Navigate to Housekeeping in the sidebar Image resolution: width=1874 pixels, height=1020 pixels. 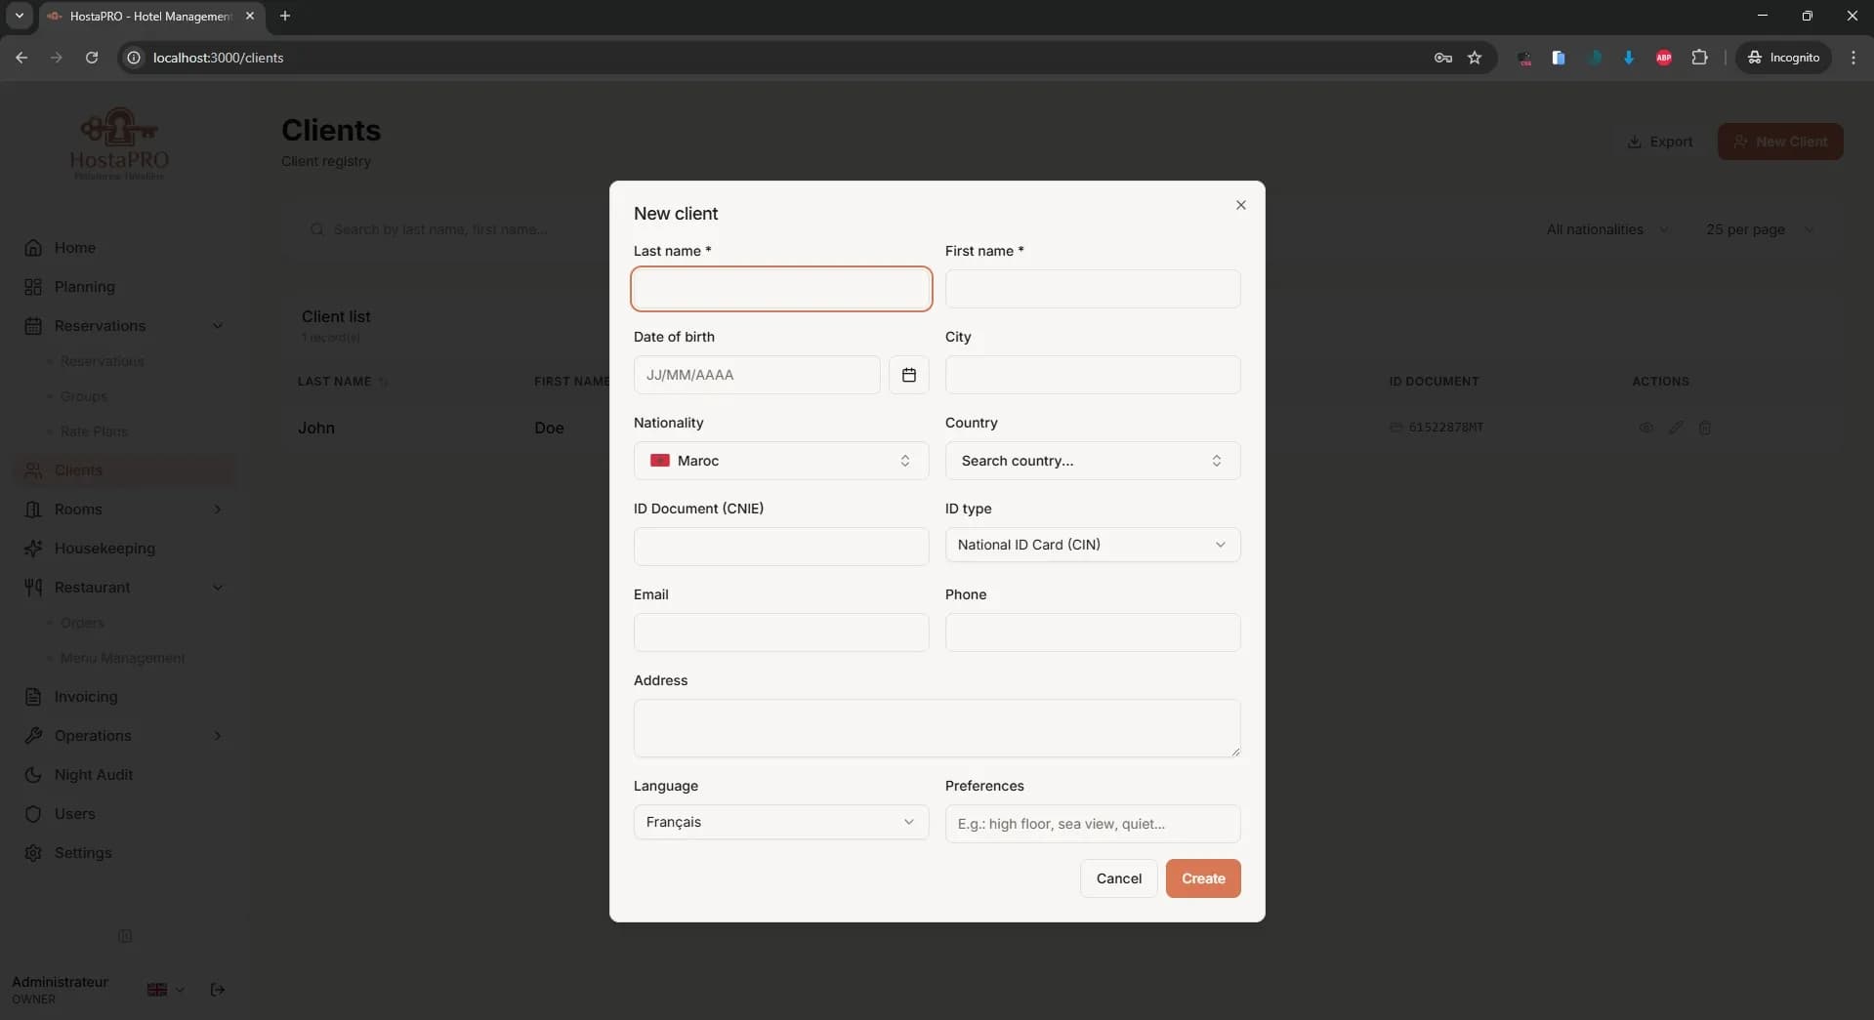point(103,549)
